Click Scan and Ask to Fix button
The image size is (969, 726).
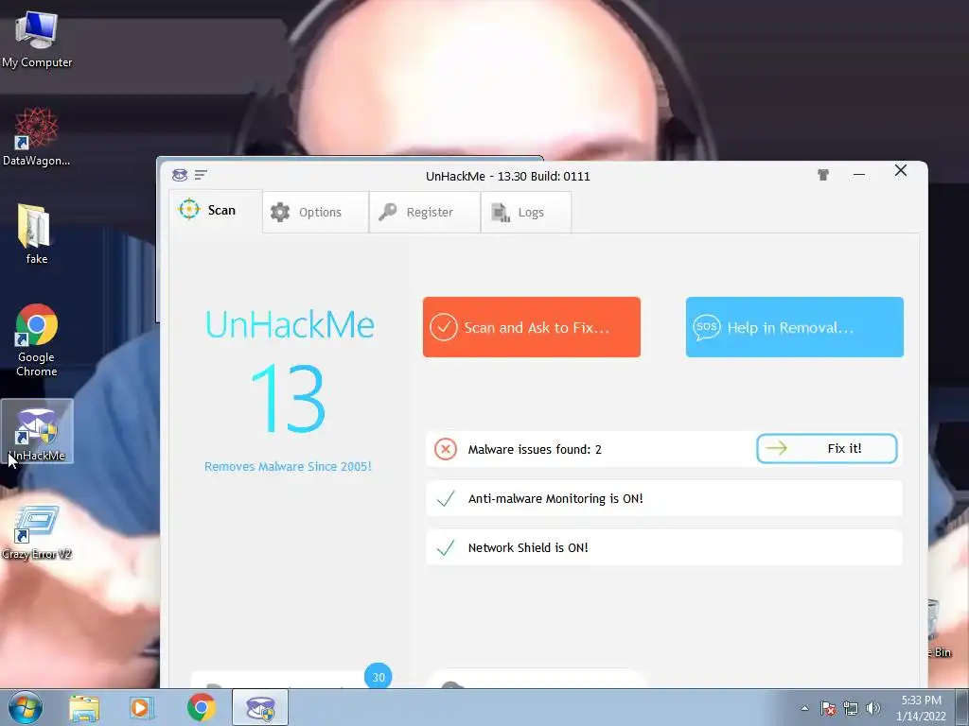click(x=532, y=327)
